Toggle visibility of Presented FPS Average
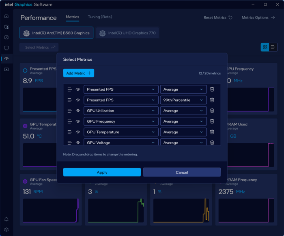This screenshot has width=284, height=236. pos(78,89)
